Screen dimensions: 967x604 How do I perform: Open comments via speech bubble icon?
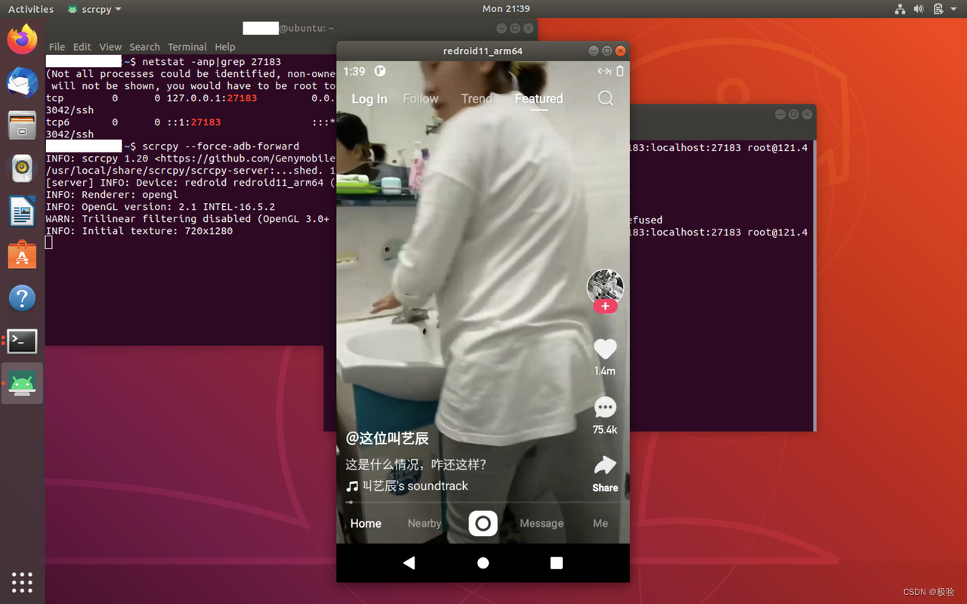605,408
